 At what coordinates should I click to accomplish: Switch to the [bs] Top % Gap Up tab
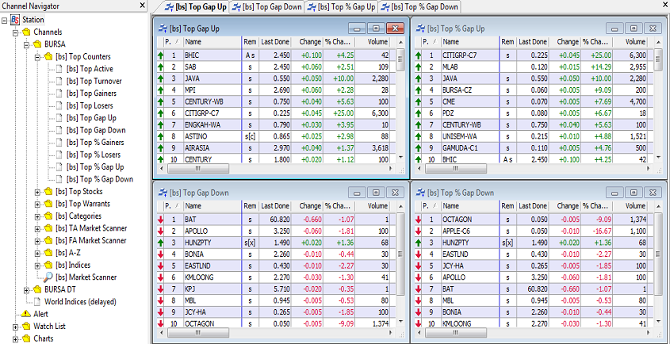342,7
